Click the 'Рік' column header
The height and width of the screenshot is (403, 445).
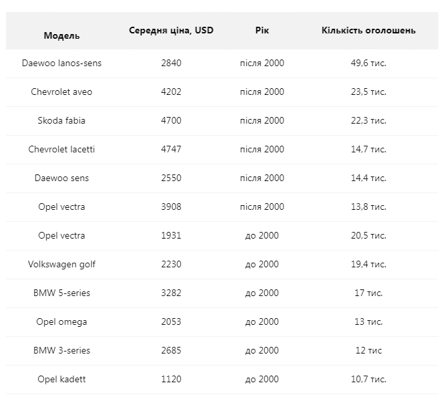coord(262,30)
